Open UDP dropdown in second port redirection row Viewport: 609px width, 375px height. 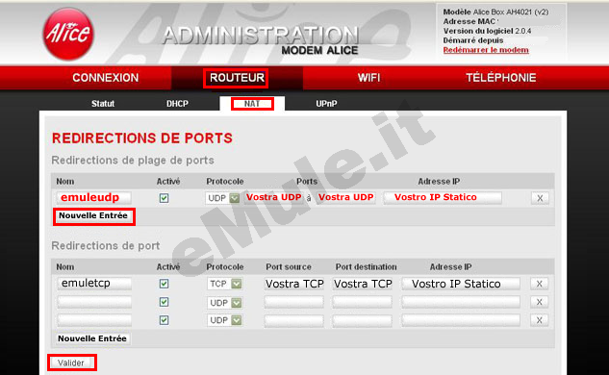click(x=225, y=303)
